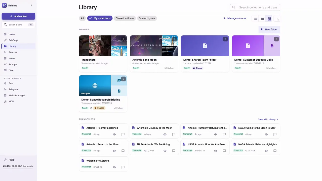Click the Keldura logo icon
322x181 pixels.
click(4, 5)
